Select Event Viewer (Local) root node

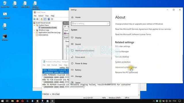pyautogui.click(x=43, y=23)
